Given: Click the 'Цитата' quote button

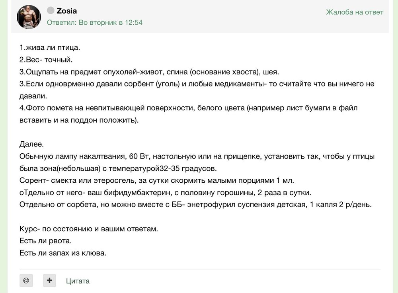Looking at the screenshot, I should 78,281.
